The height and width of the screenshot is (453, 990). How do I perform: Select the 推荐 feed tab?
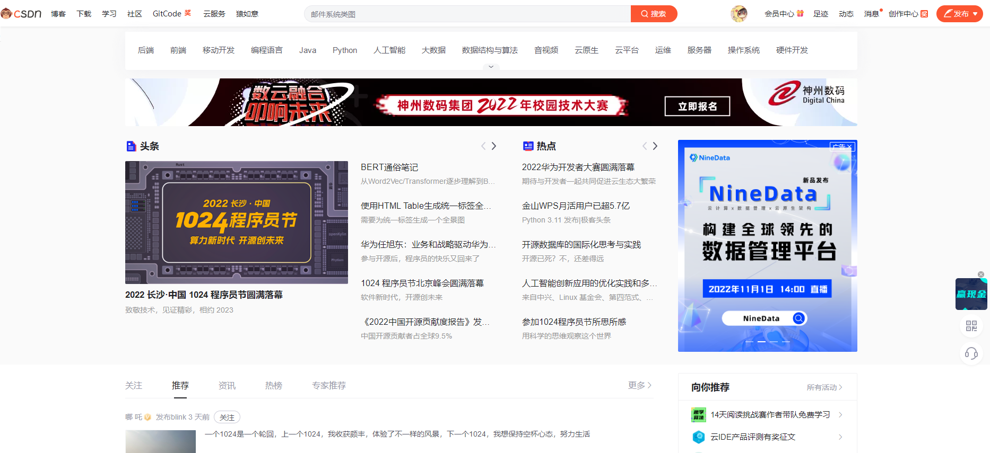(x=180, y=385)
